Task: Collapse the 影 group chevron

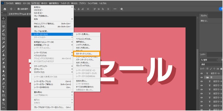Action: (205, 77)
